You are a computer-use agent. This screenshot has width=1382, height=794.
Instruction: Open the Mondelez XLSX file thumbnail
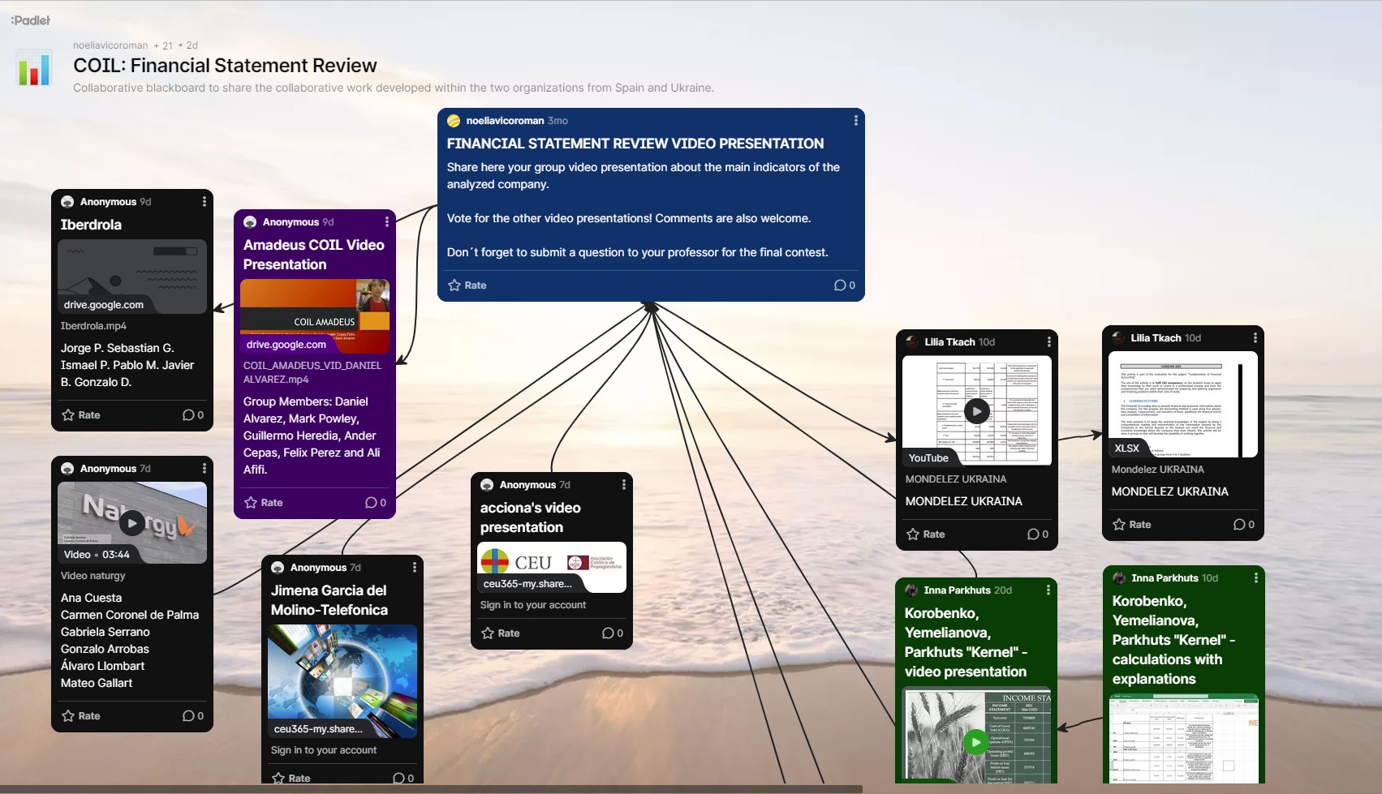[x=1182, y=405]
